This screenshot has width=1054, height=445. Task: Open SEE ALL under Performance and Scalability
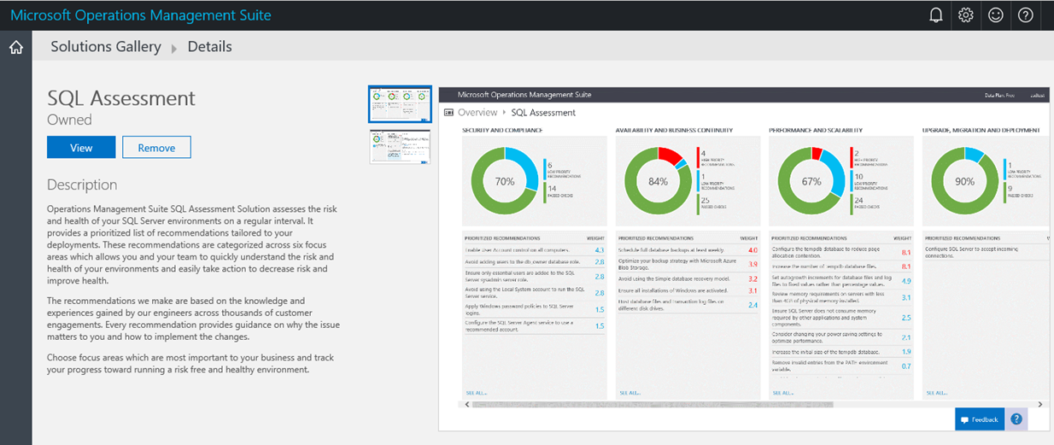click(x=782, y=393)
